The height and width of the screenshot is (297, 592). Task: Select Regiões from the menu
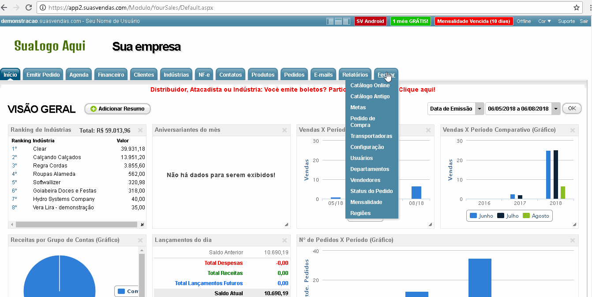click(x=372, y=213)
